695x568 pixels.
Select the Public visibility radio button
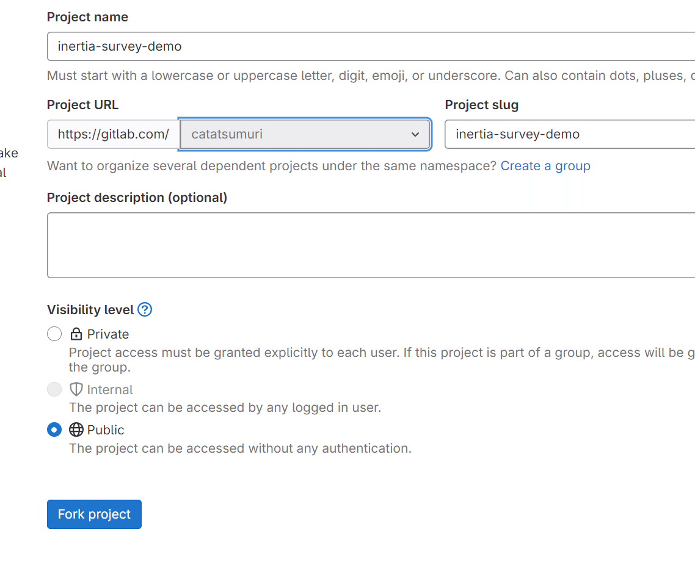click(54, 430)
